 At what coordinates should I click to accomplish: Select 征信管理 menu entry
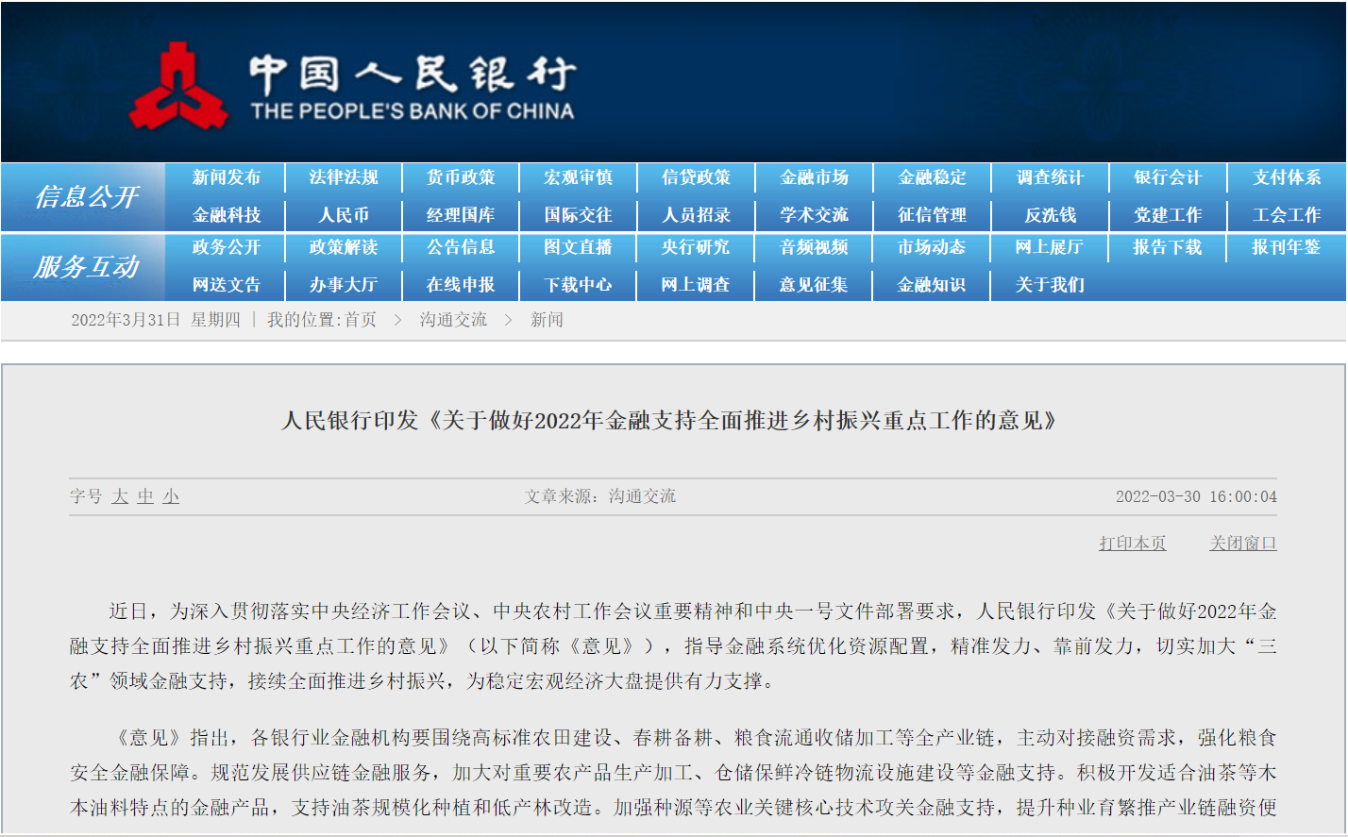tap(932, 215)
